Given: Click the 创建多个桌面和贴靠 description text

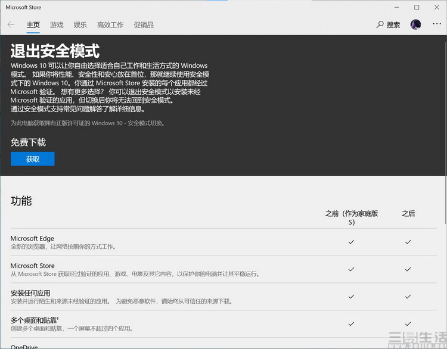Looking at the screenshot, I should point(72,329).
